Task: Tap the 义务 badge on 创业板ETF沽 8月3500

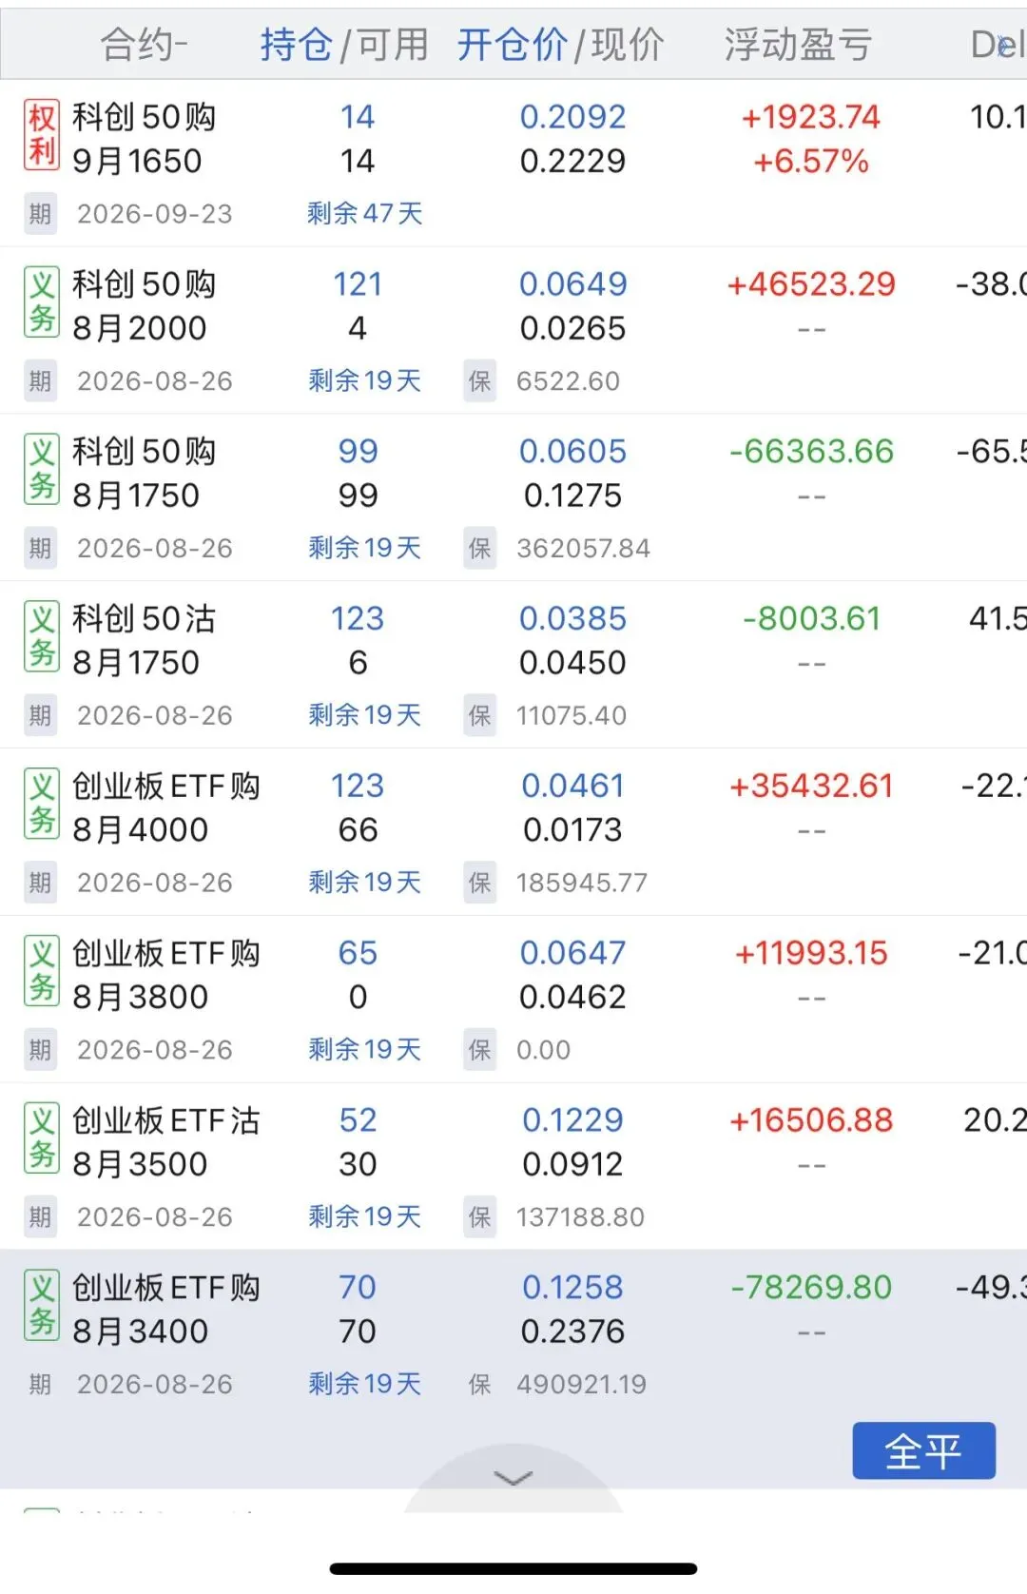Action: (x=42, y=1139)
